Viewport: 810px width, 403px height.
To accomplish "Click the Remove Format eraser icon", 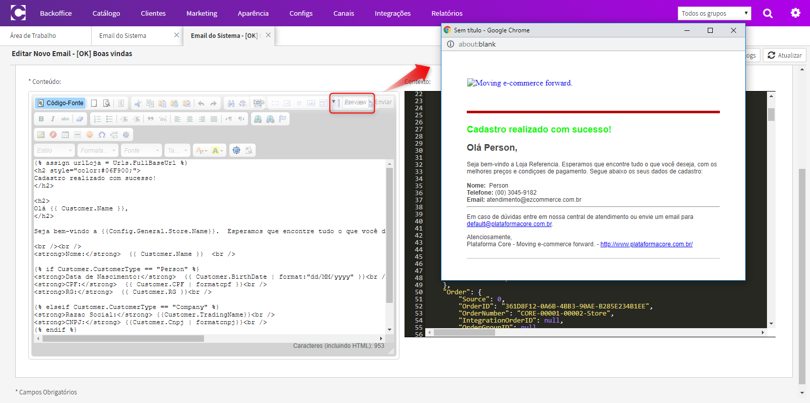I will click(79, 119).
